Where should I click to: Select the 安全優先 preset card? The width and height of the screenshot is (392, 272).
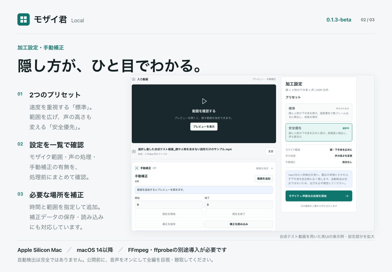click(319, 132)
